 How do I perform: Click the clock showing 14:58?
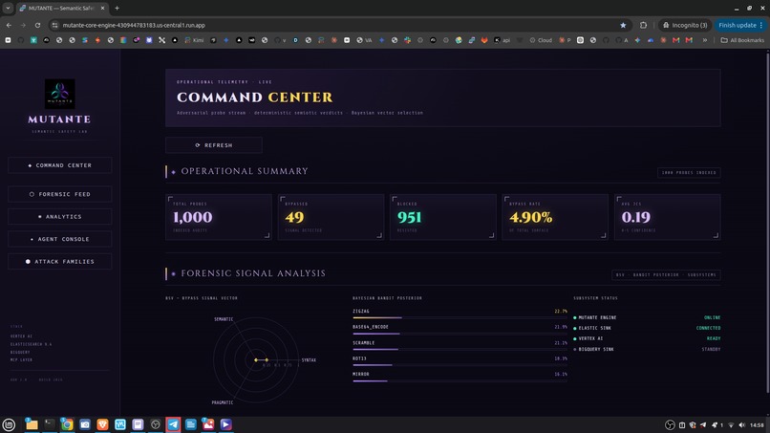(x=757, y=425)
